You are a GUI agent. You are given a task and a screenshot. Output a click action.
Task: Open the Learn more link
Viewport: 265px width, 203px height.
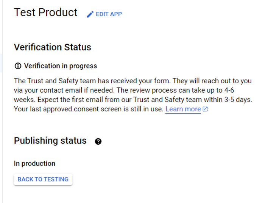[183, 109]
